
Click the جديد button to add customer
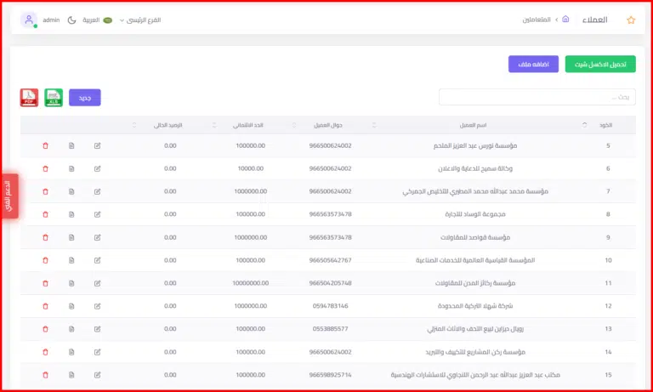pyautogui.click(x=84, y=98)
